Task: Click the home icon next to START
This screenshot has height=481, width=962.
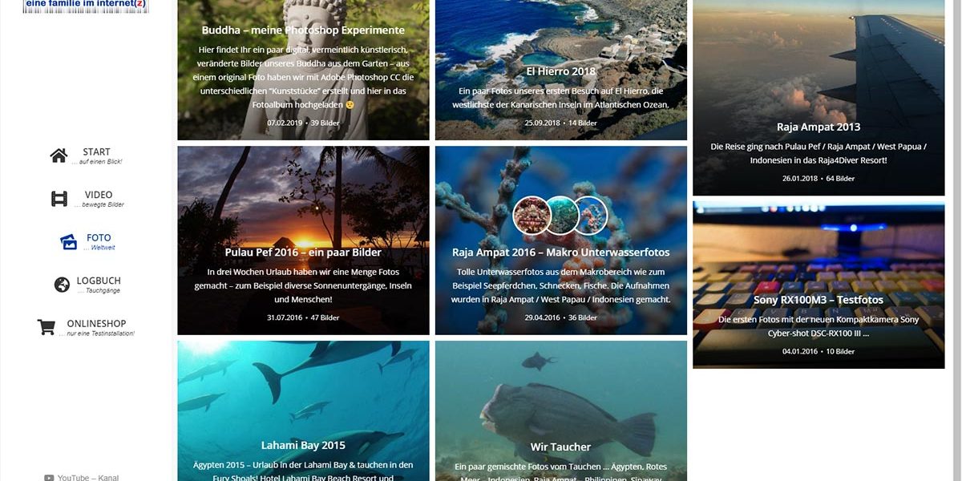Action: [x=59, y=156]
